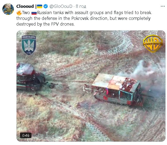Click the Ukrainian flag emoji beside the name
Viewport: 167px width, 145px height.
40,6
